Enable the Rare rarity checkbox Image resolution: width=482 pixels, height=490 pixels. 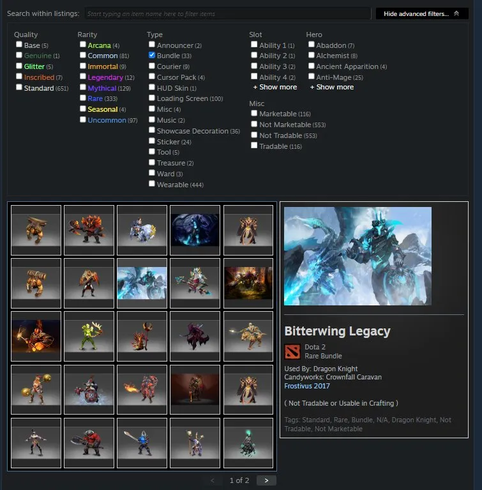83,98
